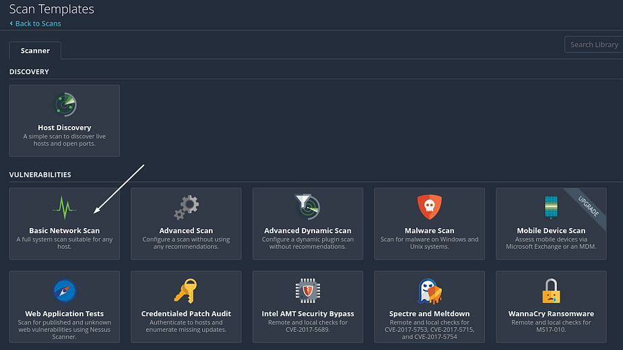Go back via Back to Scans link
This screenshot has width=623, height=350.
(x=38, y=24)
